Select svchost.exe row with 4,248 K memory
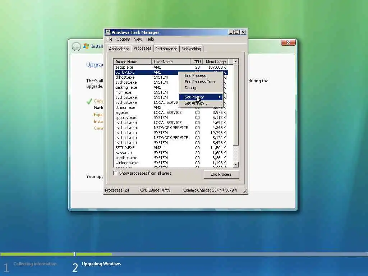 tap(171, 128)
